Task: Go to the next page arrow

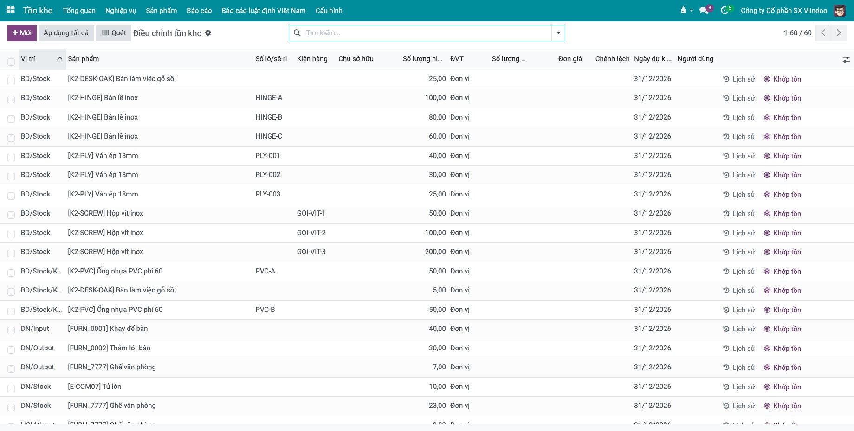Action: (x=839, y=33)
